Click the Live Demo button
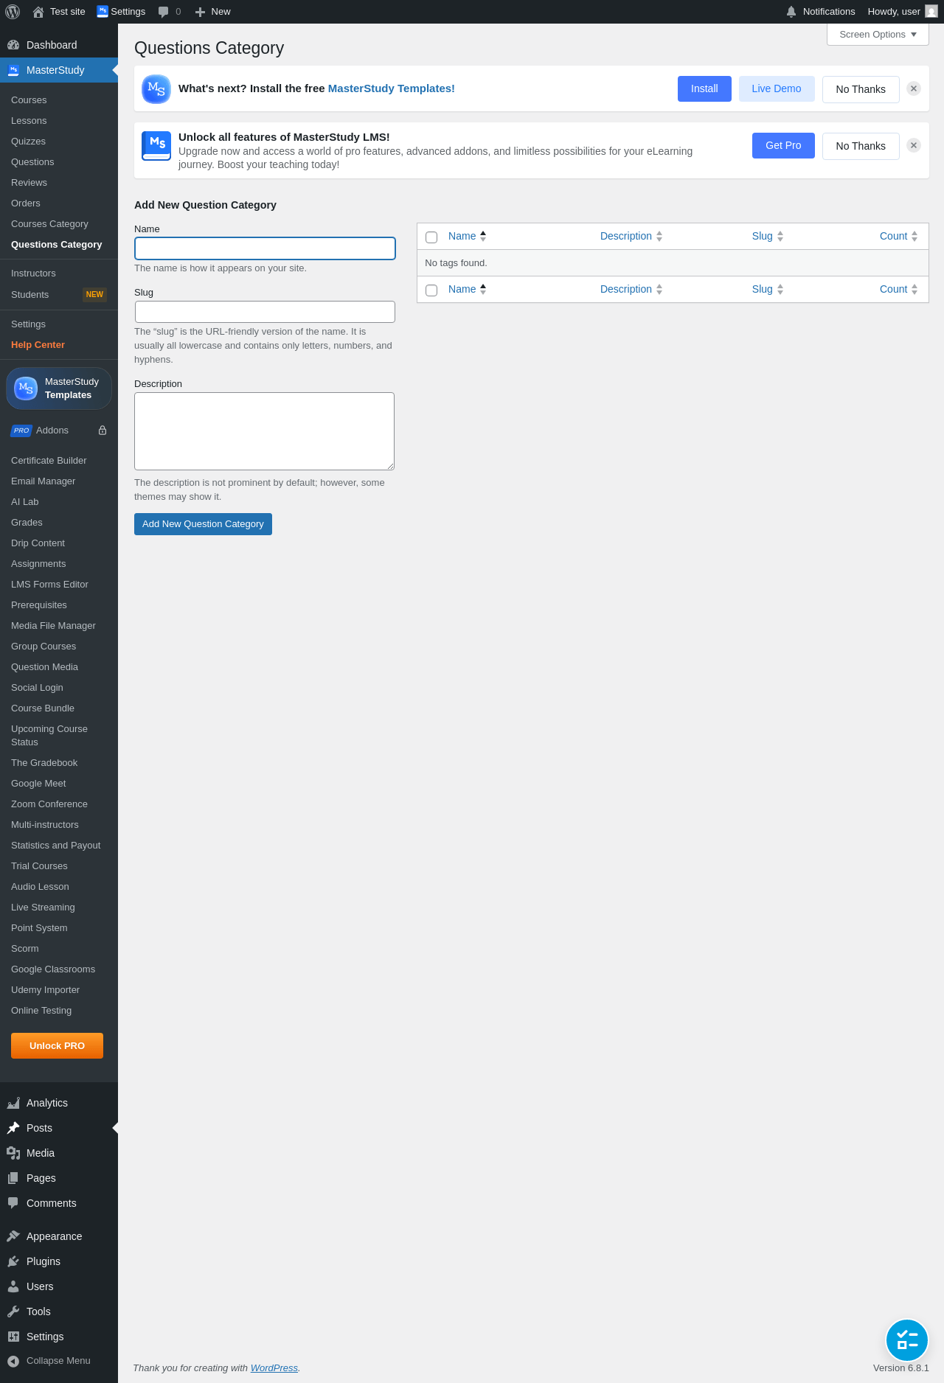The image size is (944, 1383). click(777, 88)
